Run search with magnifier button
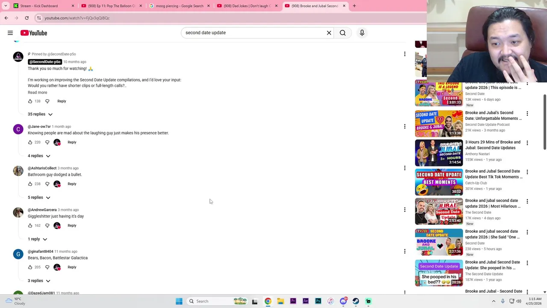 click(343, 33)
